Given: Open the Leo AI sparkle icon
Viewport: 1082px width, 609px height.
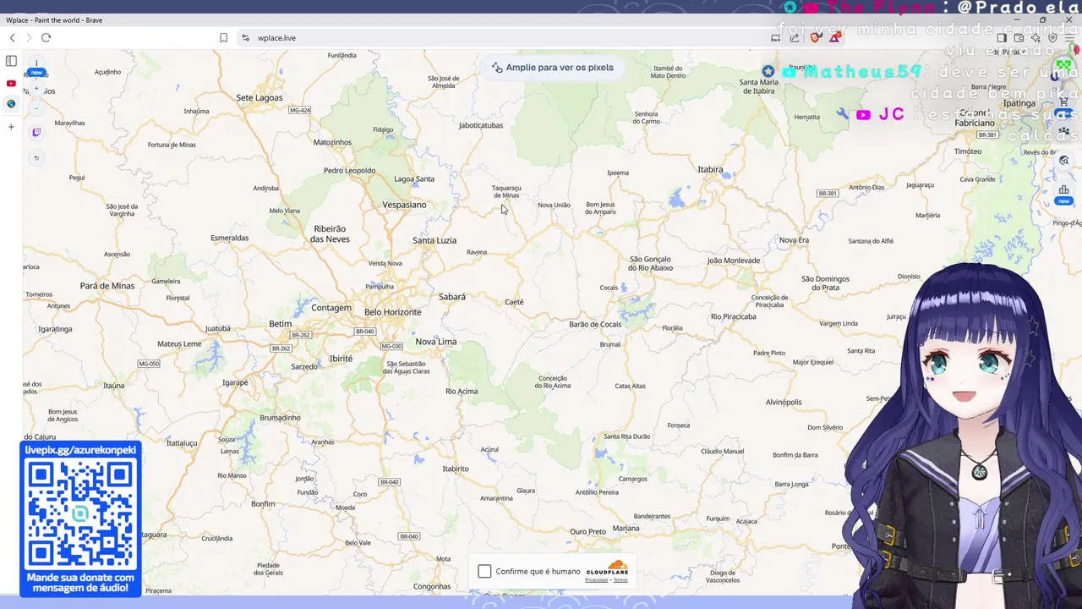Looking at the screenshot, I should [x=1036, y=38].
